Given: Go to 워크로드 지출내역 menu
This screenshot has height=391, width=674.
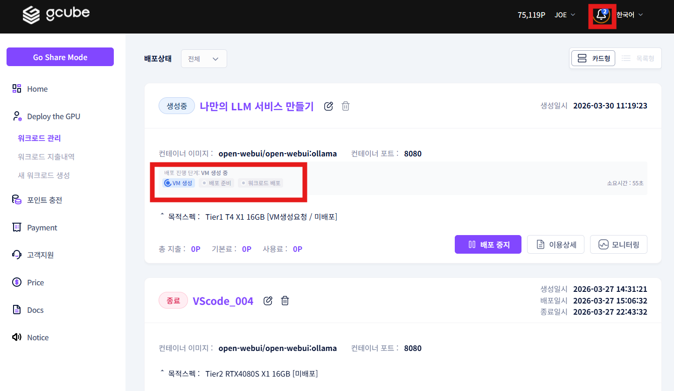Looking at the screenshot, I should 46,157.
